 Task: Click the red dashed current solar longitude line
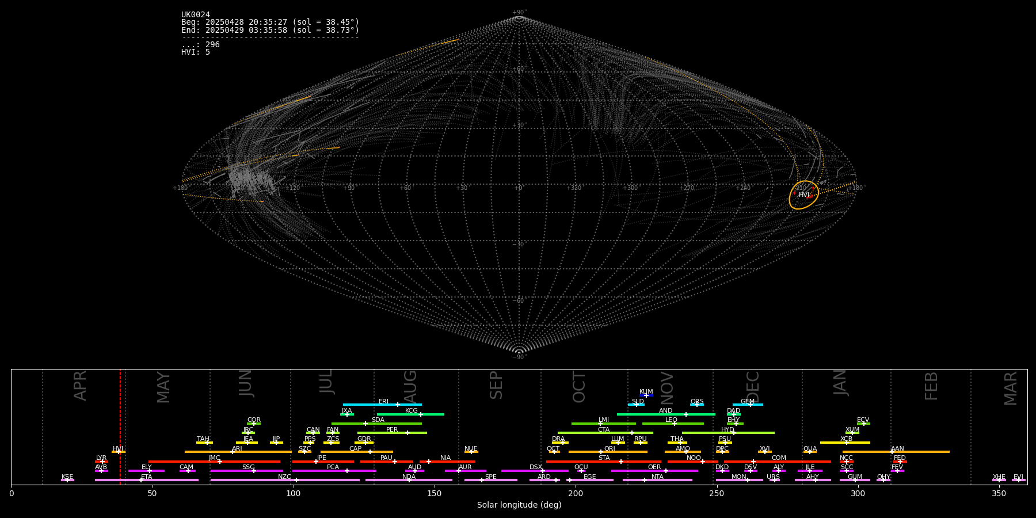pos(120,426)
